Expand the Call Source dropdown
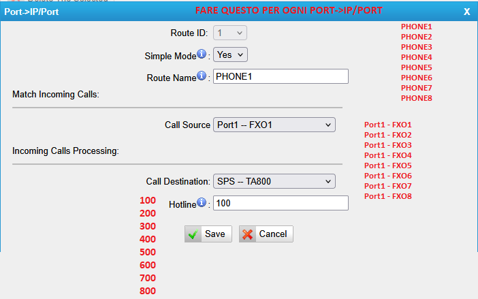Image resolution: width=478 pixels, height=299 pixels. (274, 125)
